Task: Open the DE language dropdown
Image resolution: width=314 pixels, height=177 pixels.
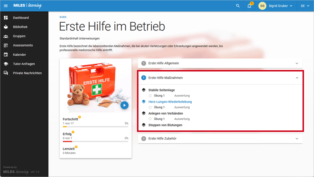Action: tap(305, 6)
